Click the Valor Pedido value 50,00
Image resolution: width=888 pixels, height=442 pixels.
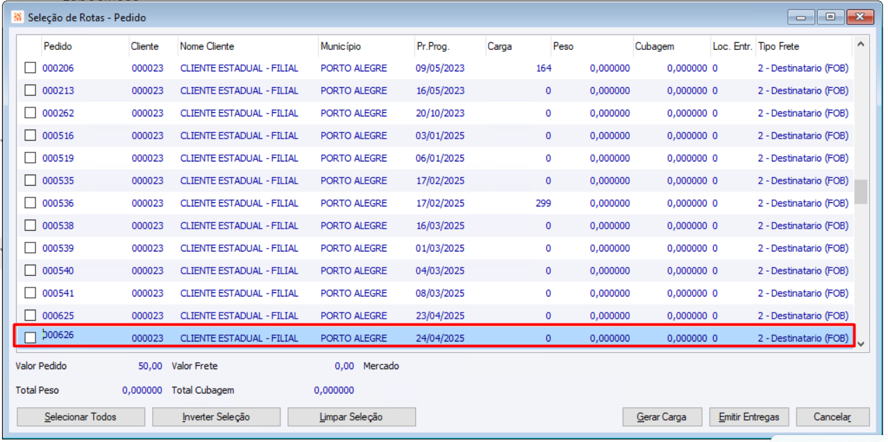coord(150,366)
